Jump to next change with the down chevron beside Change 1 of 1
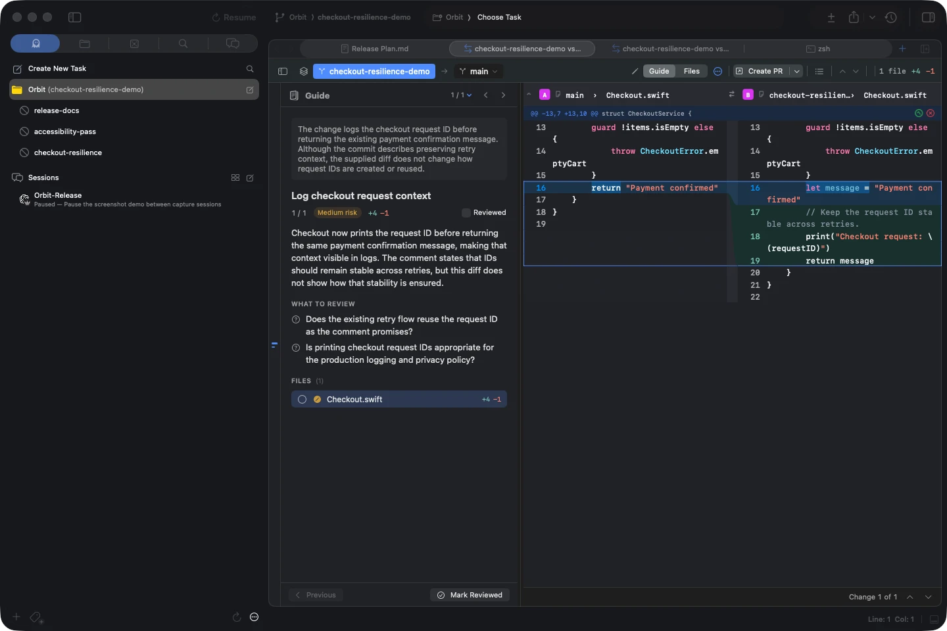This screenshot has width=947, height=631. 929,597
